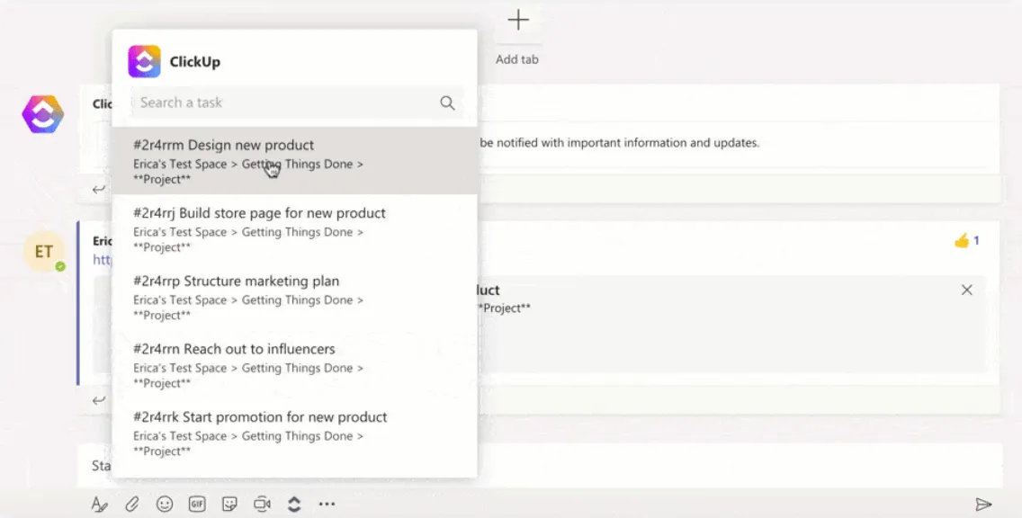1022x518 pixels.
Task: Open More options ellipsis in compose toolbar
Action: (x=327, y=504)
